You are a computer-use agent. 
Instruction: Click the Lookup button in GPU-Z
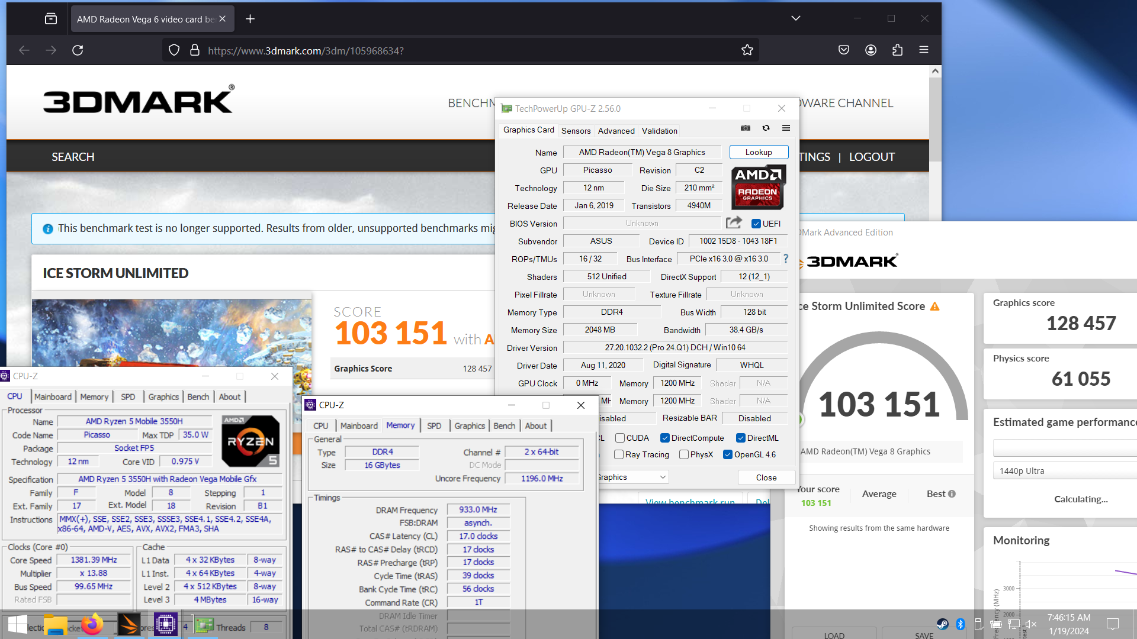759,152
